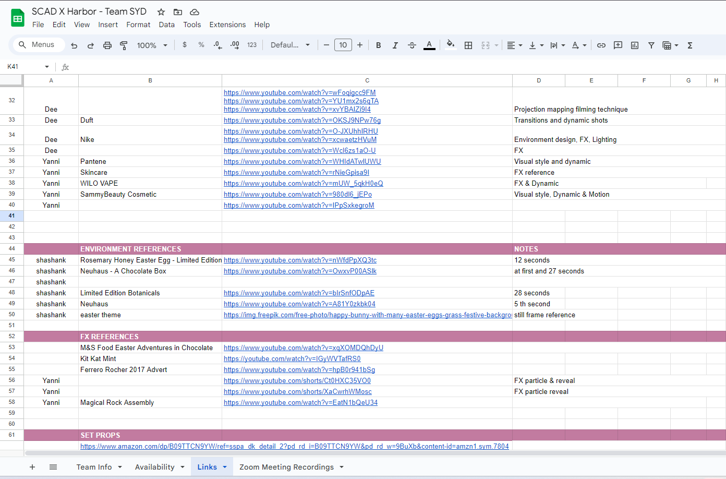Click the Move to folder icon
726x479 pixels.
(x=178, y=12)
